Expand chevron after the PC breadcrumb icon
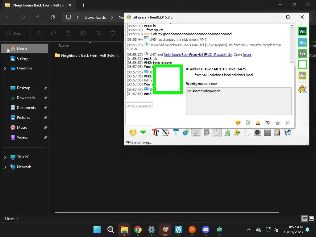The height and width of the screenshot is (237, 316). [78, 17]
